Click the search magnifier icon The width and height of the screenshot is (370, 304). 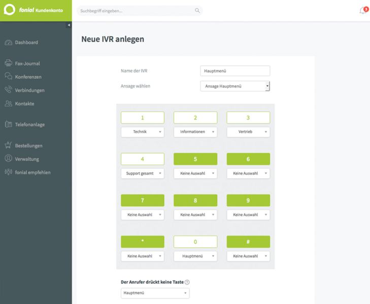coord(197,11)
